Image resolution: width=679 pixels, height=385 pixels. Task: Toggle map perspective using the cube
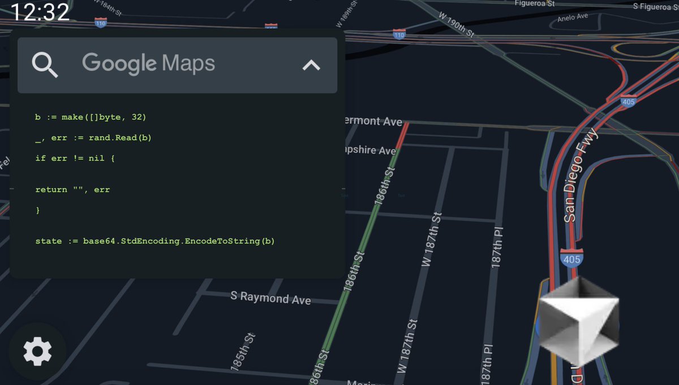(x=578, y=319)
